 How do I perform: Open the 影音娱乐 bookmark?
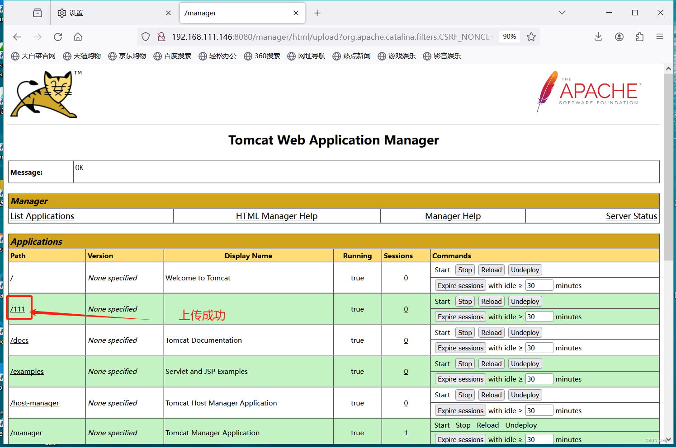[x=442, y=56]
